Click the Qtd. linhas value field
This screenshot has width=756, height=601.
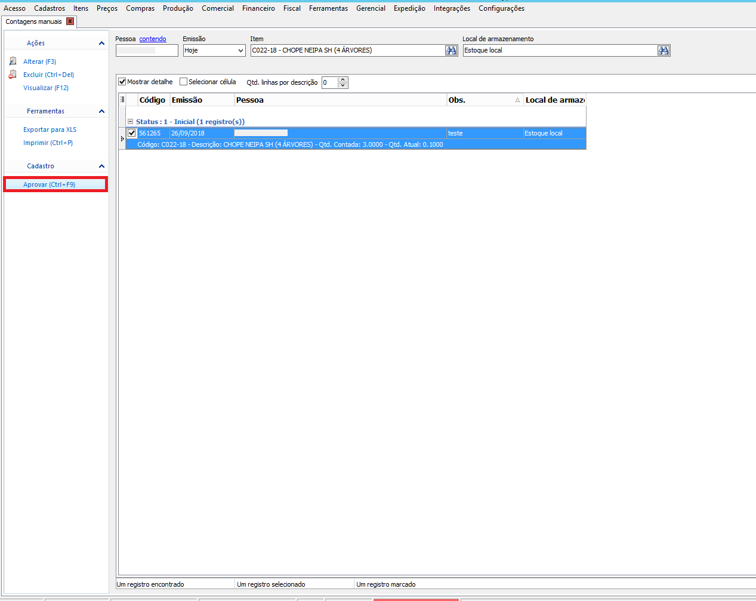click(329, 82)
